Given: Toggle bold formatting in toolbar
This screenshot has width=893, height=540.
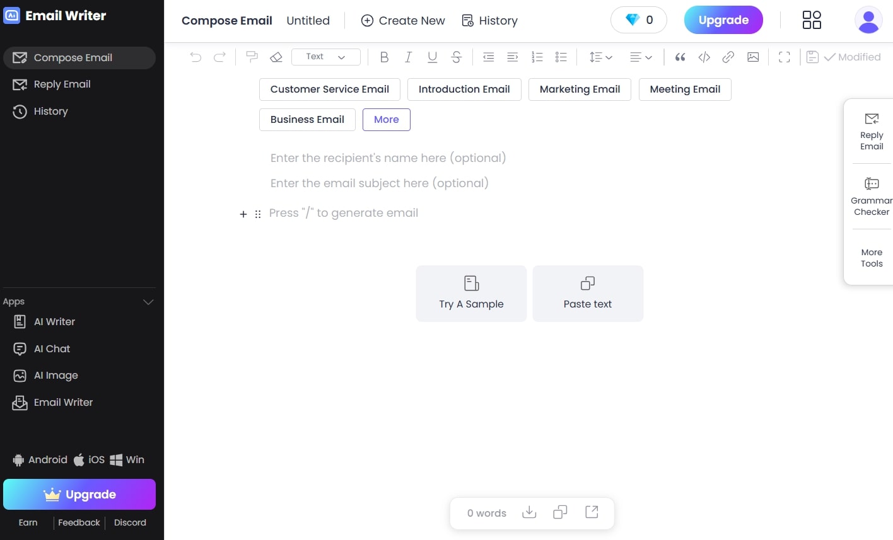Looking at the screenshot, I should pos(384,57).
